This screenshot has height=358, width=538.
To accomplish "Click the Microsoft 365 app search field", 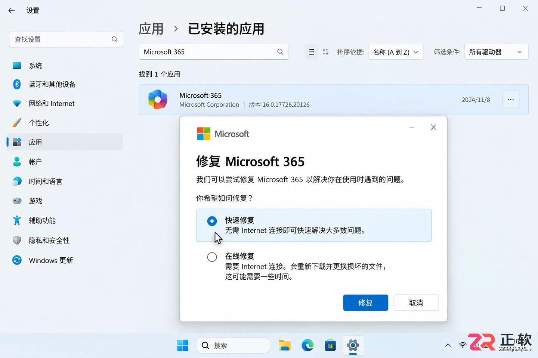I will tap(213, 52).
